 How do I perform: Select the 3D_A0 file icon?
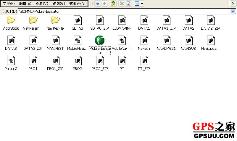[x=78, y=20]
